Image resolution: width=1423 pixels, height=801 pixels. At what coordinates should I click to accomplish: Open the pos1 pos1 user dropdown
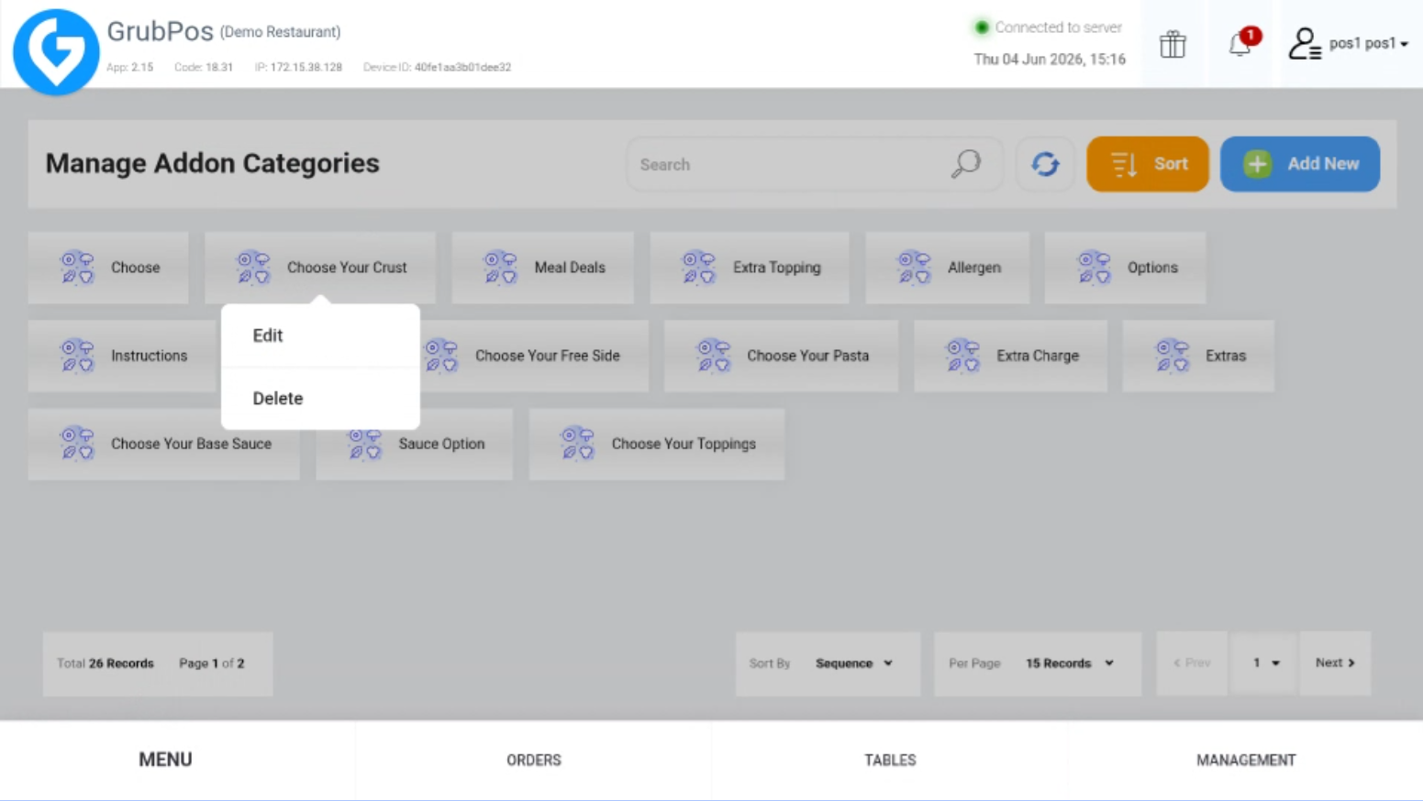[1368, 43]
